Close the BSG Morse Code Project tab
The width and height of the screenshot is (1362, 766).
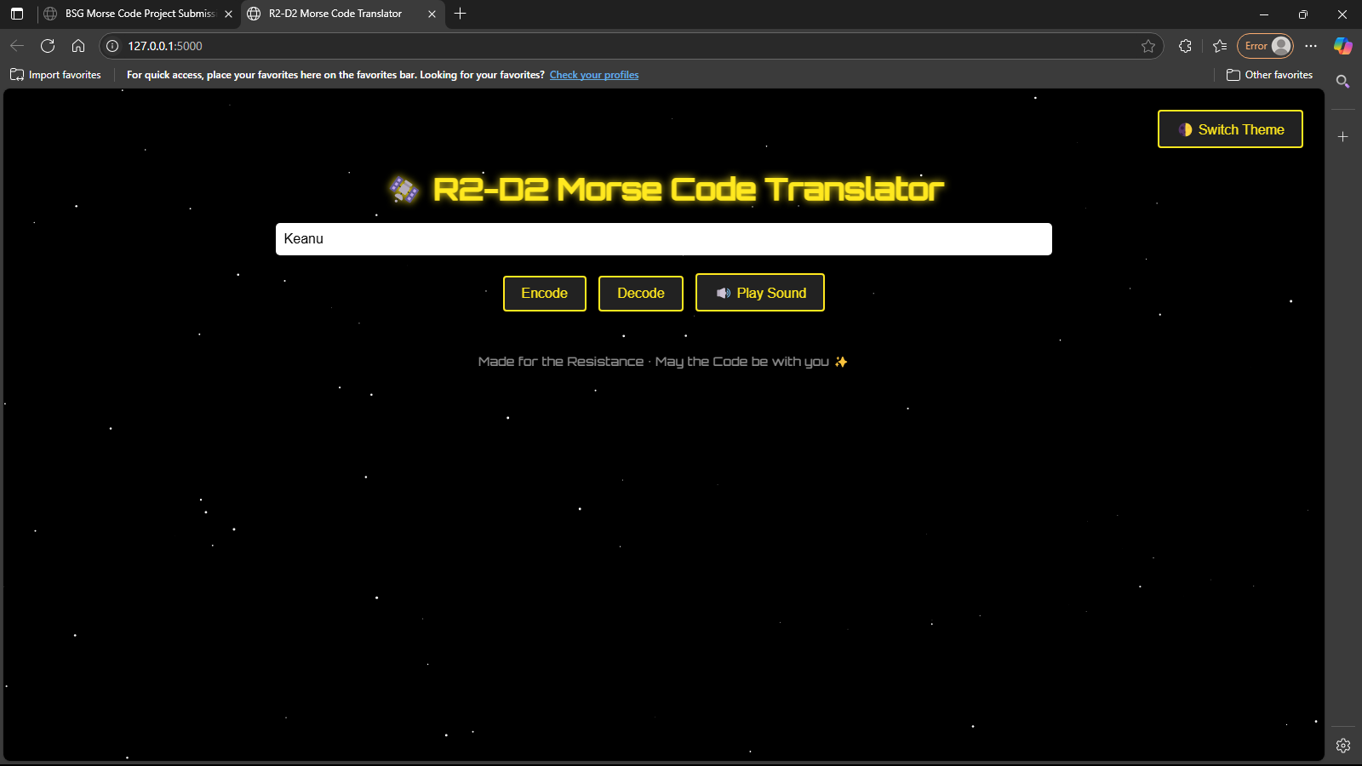[228, 14]
